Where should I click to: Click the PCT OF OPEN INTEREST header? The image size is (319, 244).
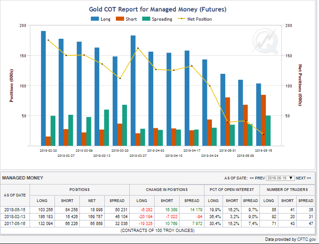[x=232, y=190]
